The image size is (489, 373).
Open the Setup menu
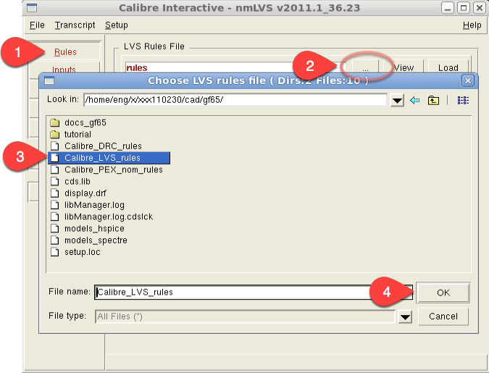pyautogui.click(x=116, y=25)
